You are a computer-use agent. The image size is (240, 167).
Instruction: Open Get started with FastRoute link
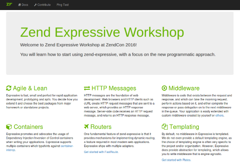pos(101,152)
